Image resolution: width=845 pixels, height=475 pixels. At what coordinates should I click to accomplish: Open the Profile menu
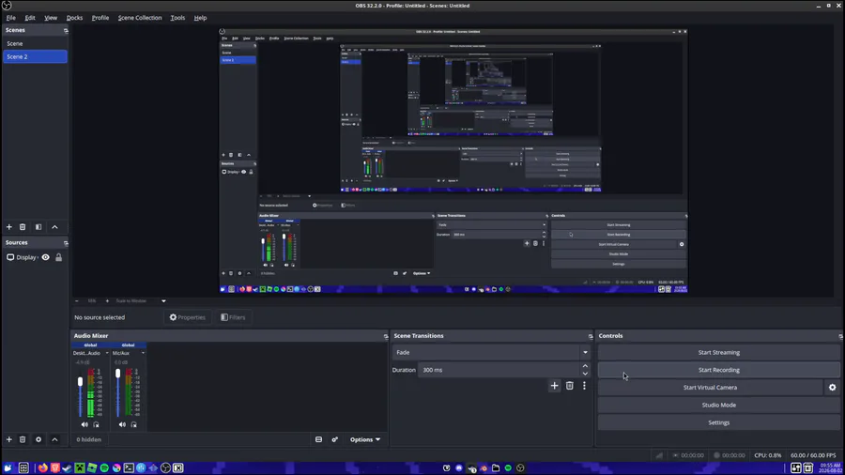pyautogui.click(x=100, y=18)
